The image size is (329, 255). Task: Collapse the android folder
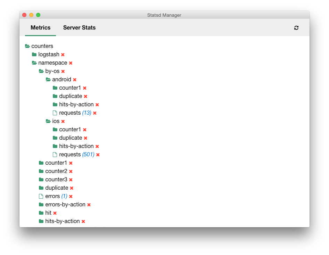48,79
